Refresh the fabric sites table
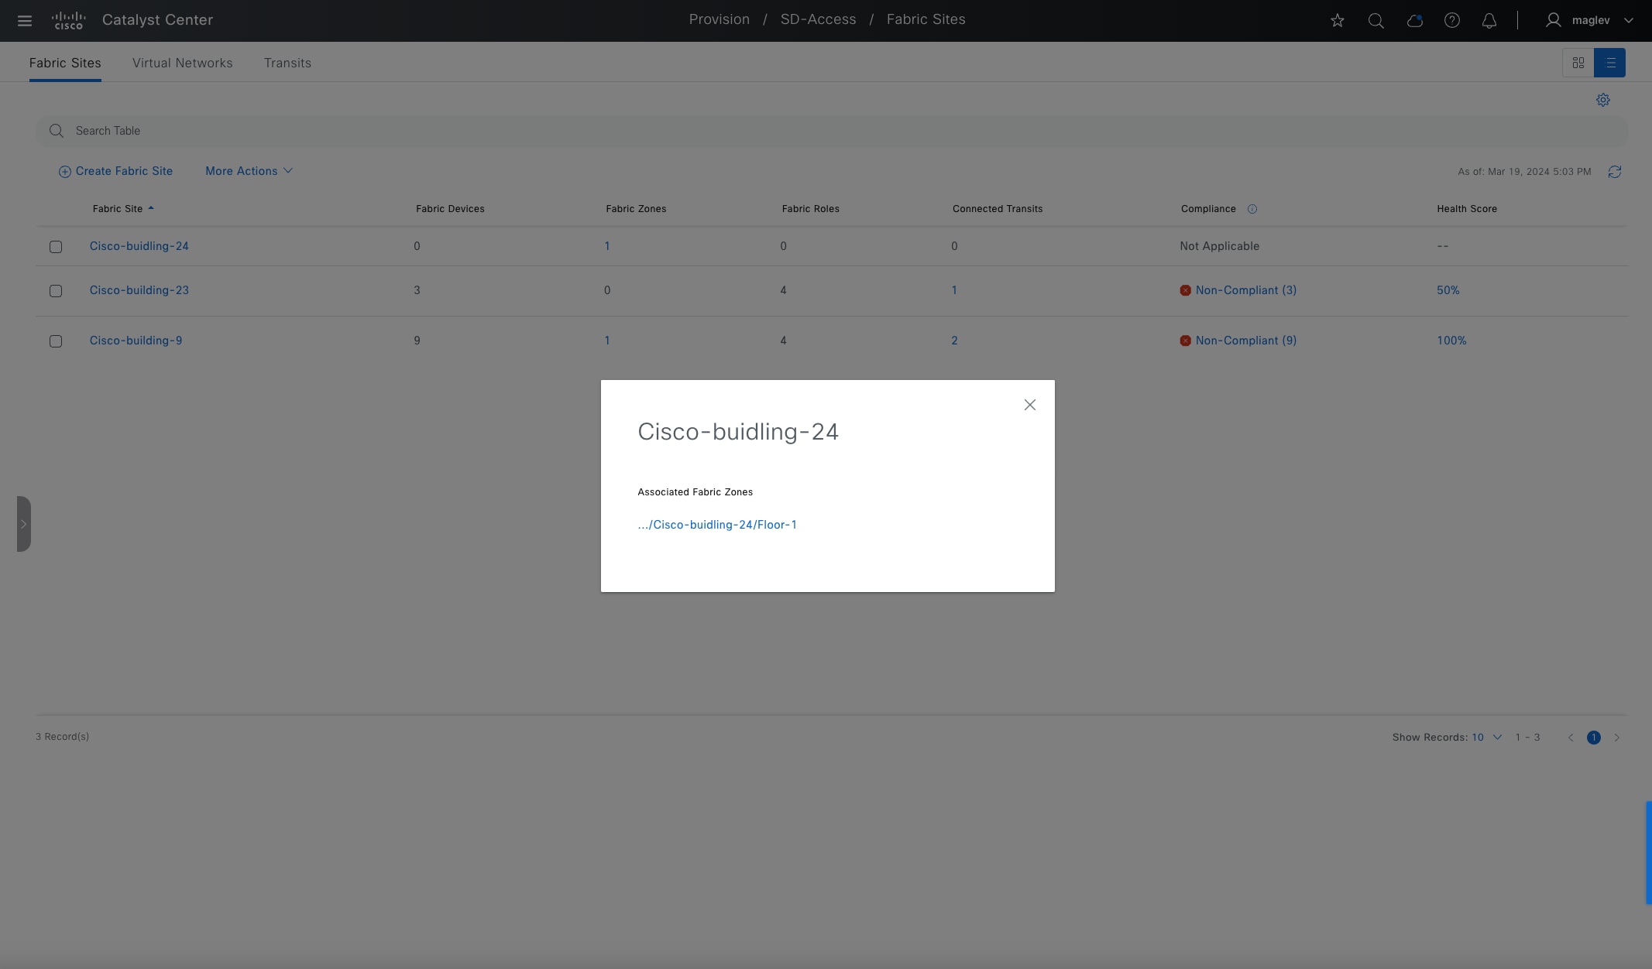The height and width of the screenshot is (969, 1652). [1615, 172]
